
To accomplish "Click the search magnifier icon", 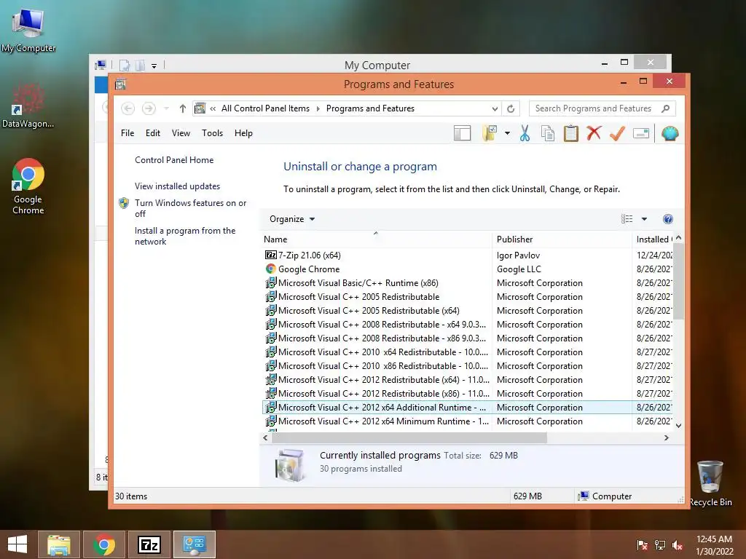I will click(x=666, y=108).
